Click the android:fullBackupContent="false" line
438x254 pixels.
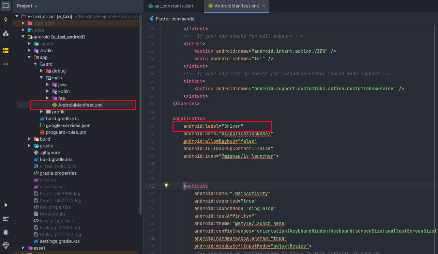point(228,148)
